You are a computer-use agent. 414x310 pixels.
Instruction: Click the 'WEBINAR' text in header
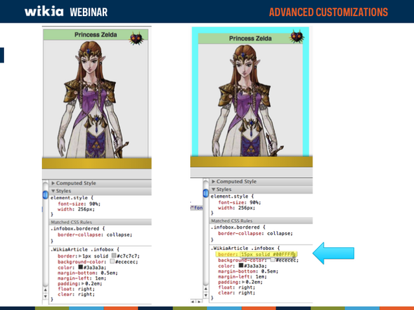coord(89,12)
